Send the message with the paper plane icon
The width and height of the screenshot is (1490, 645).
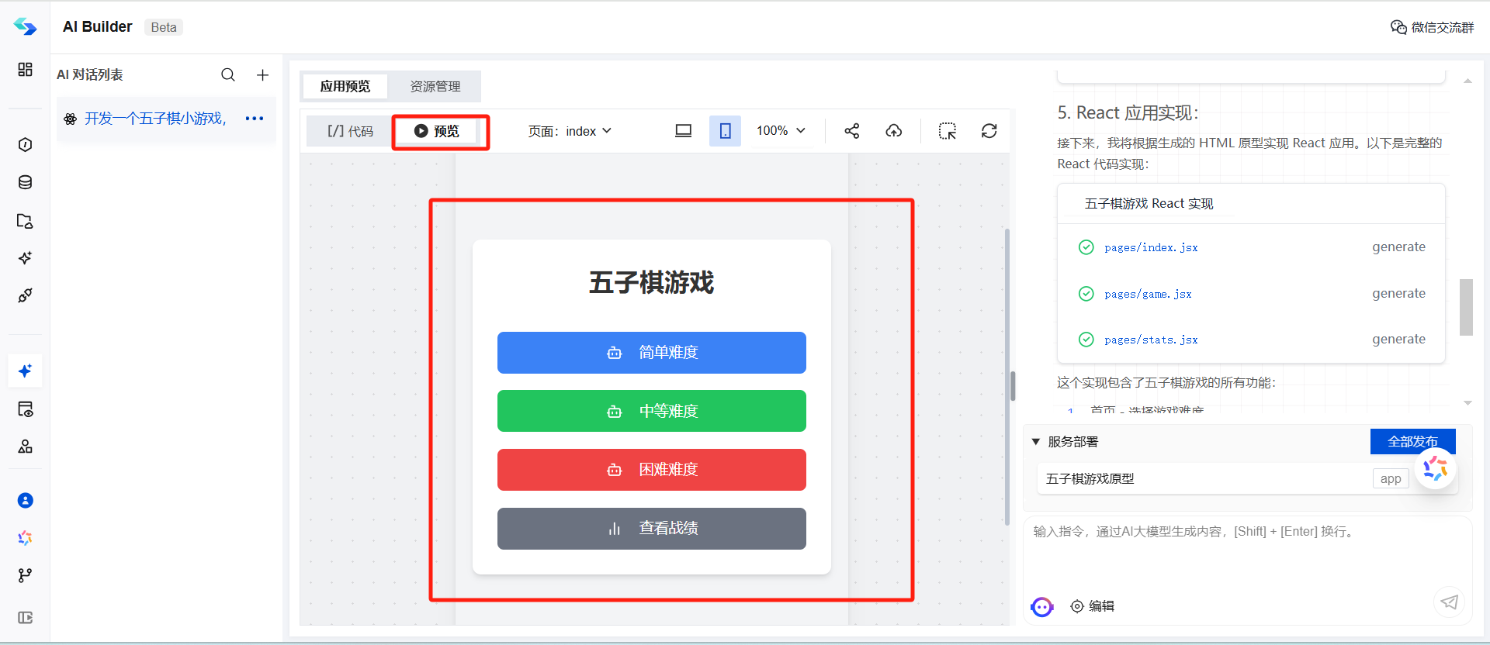(x=1449, y=602)
